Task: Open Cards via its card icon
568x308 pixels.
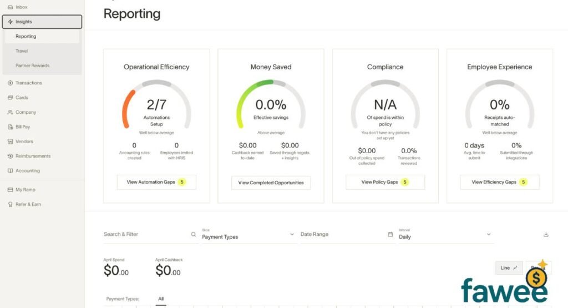Action: (10, 98)
